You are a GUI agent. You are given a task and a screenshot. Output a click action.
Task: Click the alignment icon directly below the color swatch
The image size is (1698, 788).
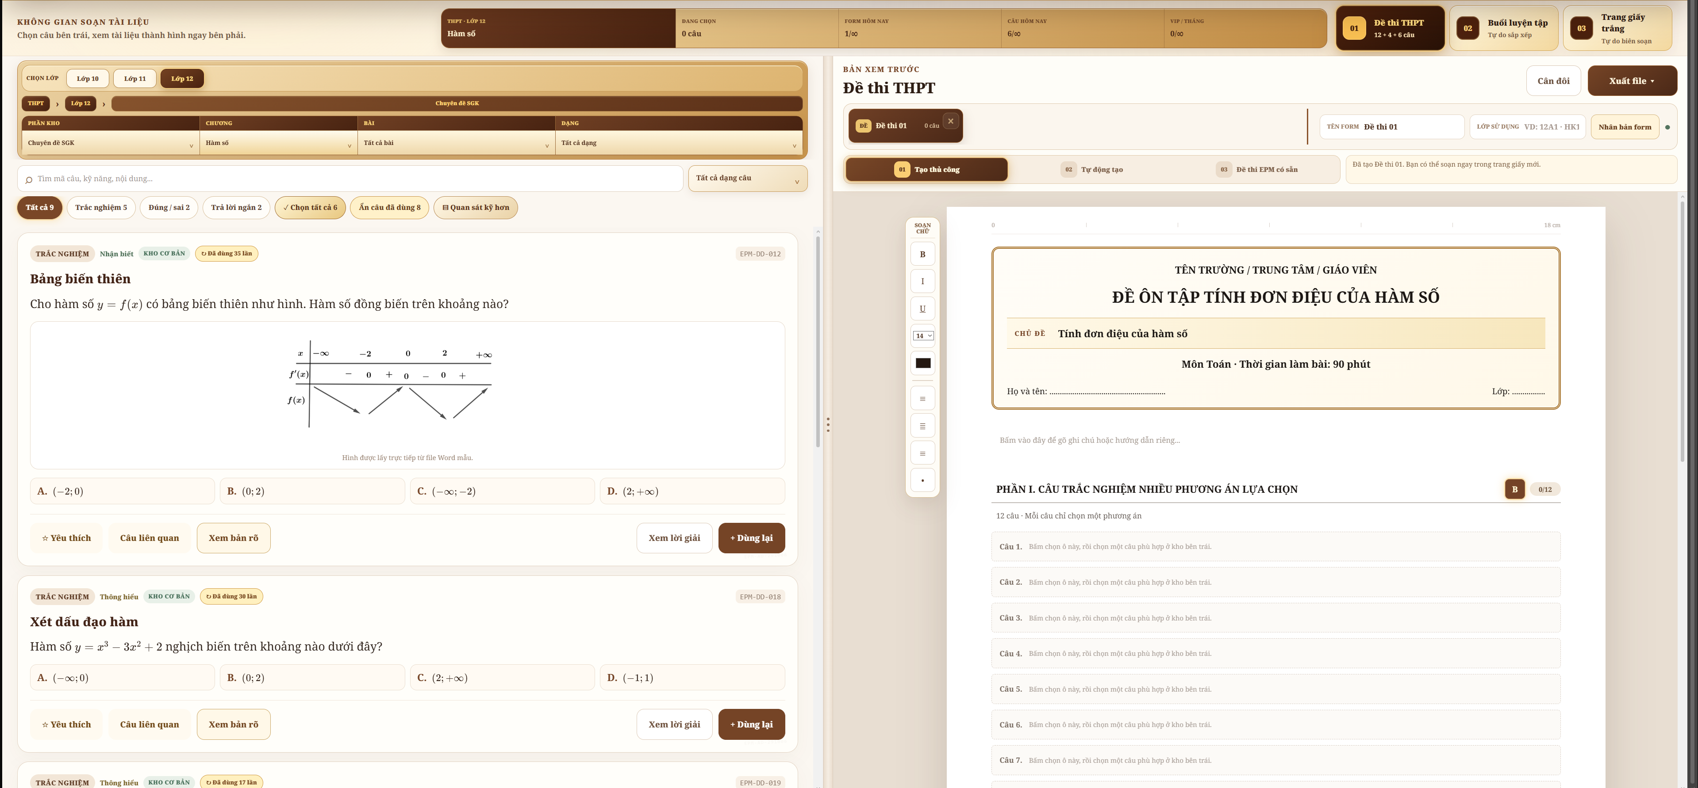tap(922, 398)
